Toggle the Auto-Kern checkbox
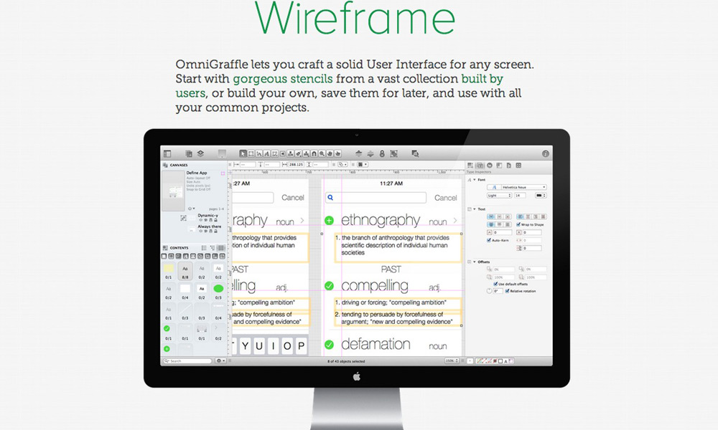Screen dimensions: 718x430 tap(488, 240)
